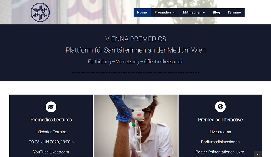Open the Home menu item

pos(142,13)
